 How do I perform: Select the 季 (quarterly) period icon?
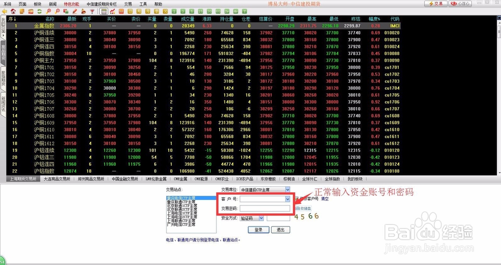156,12
